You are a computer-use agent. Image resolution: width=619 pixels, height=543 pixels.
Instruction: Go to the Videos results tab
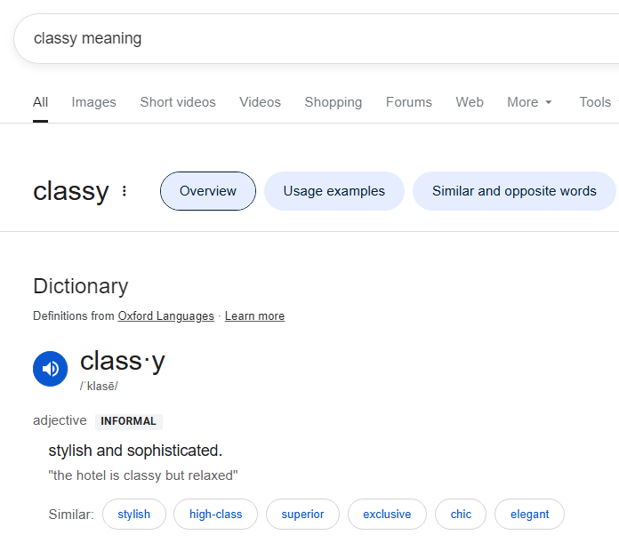(x=260, y=102)
